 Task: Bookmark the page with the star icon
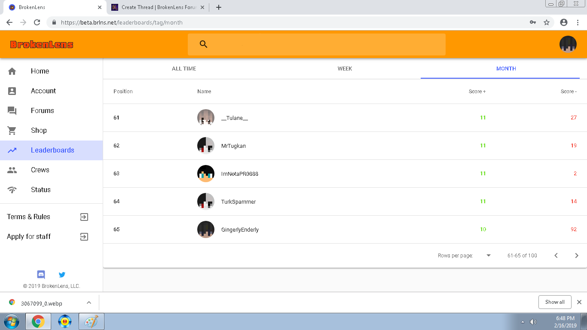point(547,22)
